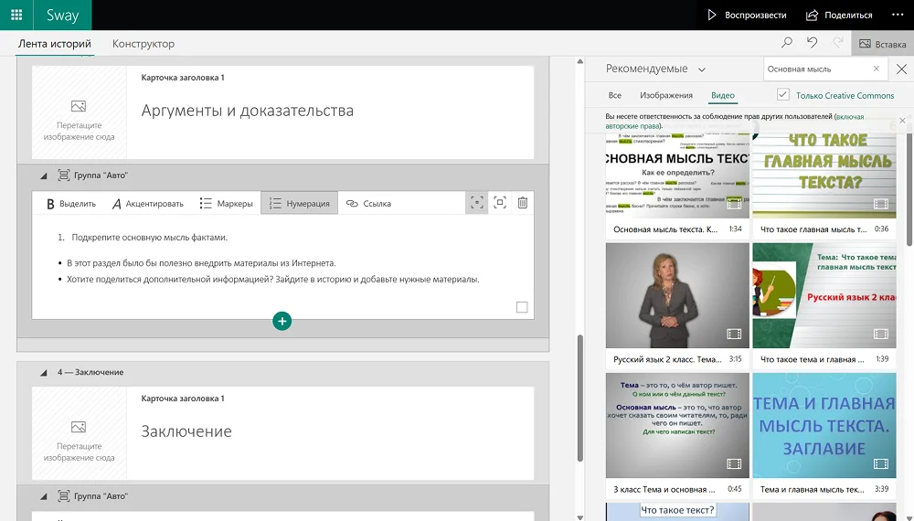This screenshot has width=914, height=521.
Task: Close the insert panel
Action: point(901,69)
